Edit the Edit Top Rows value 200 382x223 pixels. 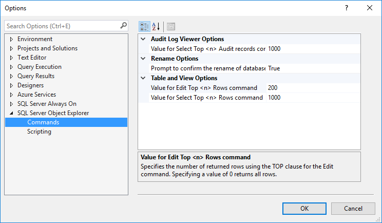pos(313,88)
